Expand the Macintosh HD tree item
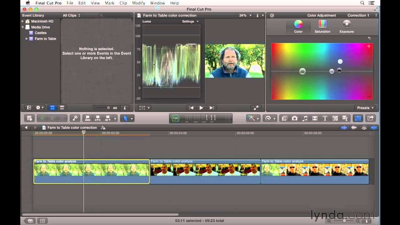Viewport: 400px width, 225px height. (22, 21)
